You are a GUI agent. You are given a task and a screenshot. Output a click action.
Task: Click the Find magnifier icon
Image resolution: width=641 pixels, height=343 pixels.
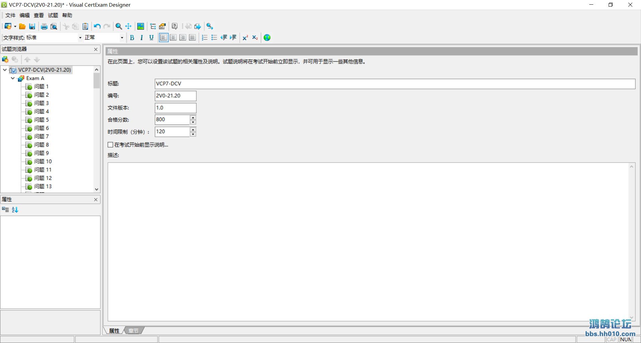[119, 26]
